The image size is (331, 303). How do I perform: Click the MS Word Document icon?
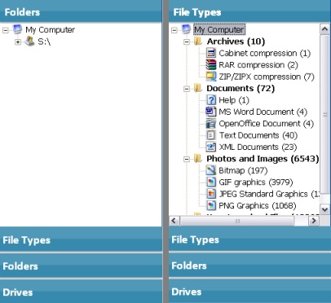[x=211, y=112]
